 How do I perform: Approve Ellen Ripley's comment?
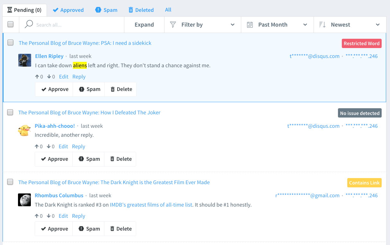[55, 89]
